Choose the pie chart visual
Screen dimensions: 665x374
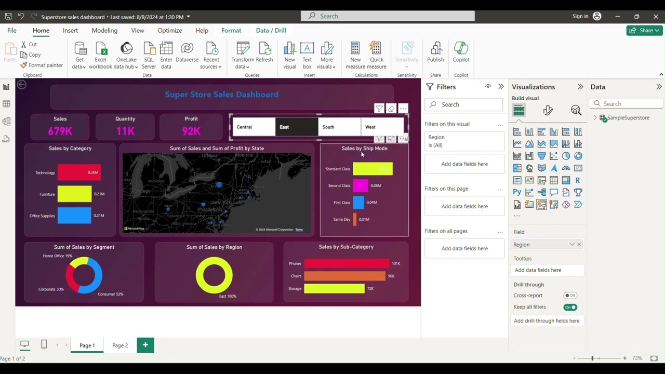point(566,156)
